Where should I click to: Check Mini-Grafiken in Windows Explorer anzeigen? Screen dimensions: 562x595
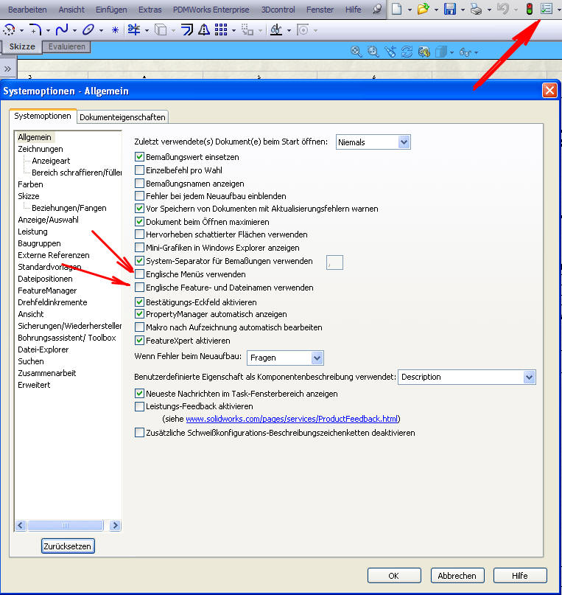[139, 248]
